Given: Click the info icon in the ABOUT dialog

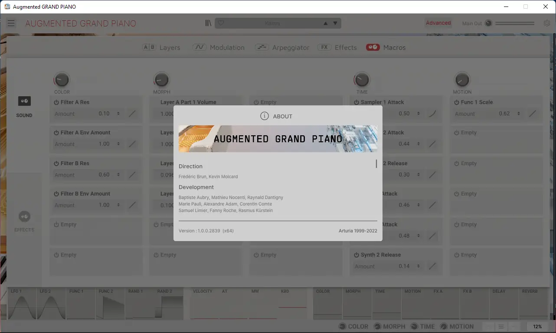Looking at the screenshot, I should coord(265,116).
